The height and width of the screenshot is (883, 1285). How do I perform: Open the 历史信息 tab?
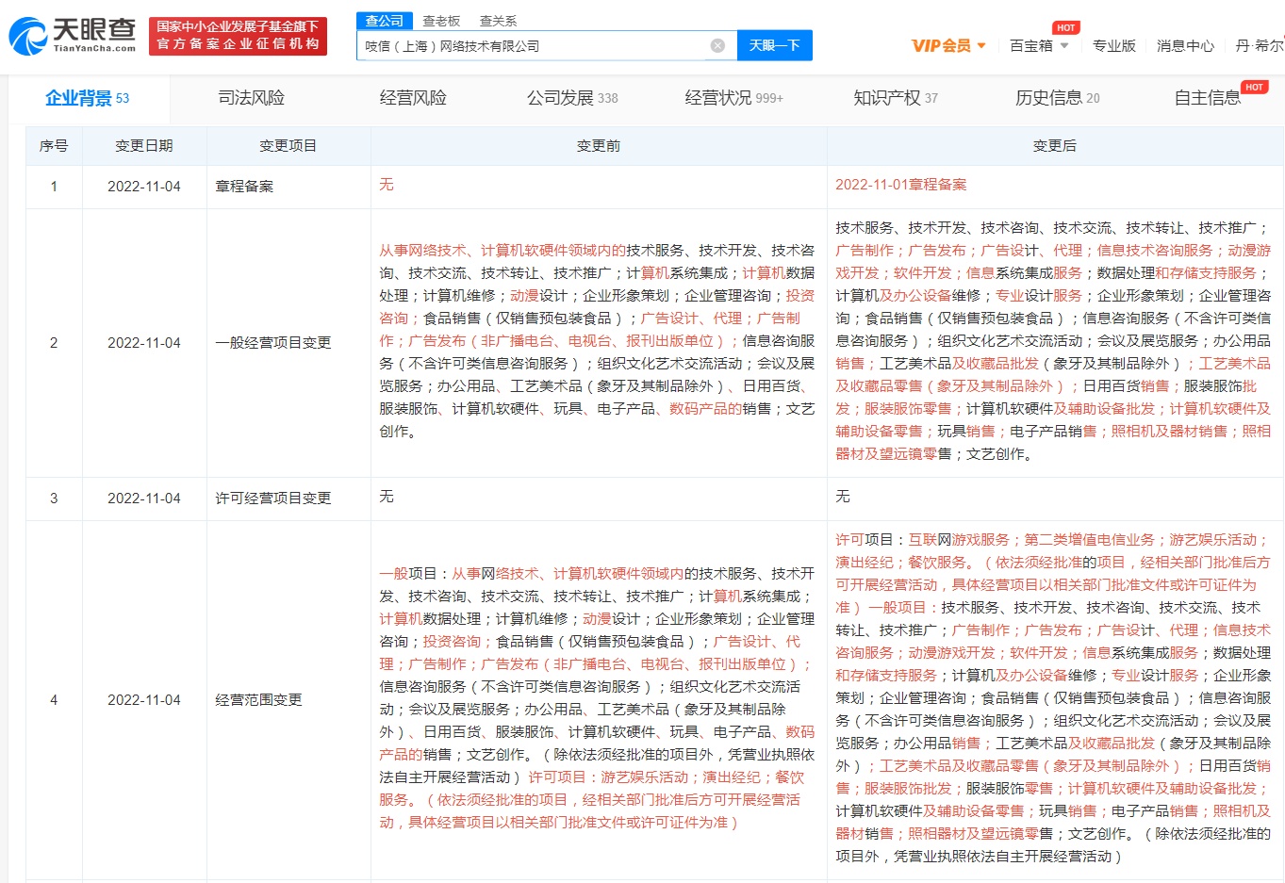coord(1057,98)
